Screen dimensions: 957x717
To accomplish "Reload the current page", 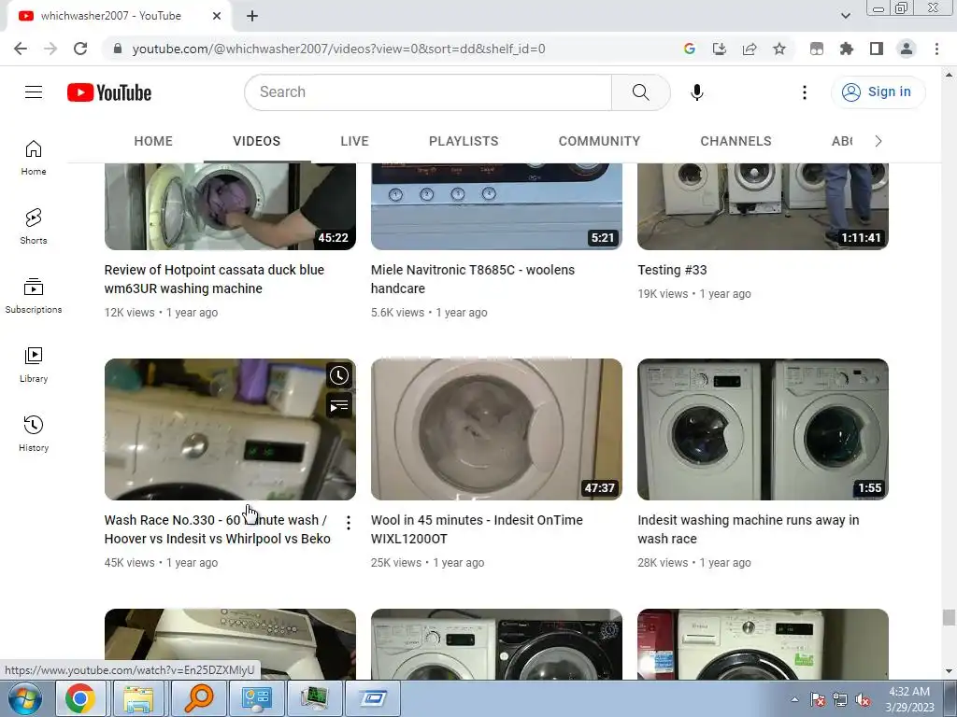I will tap(80, 49).
